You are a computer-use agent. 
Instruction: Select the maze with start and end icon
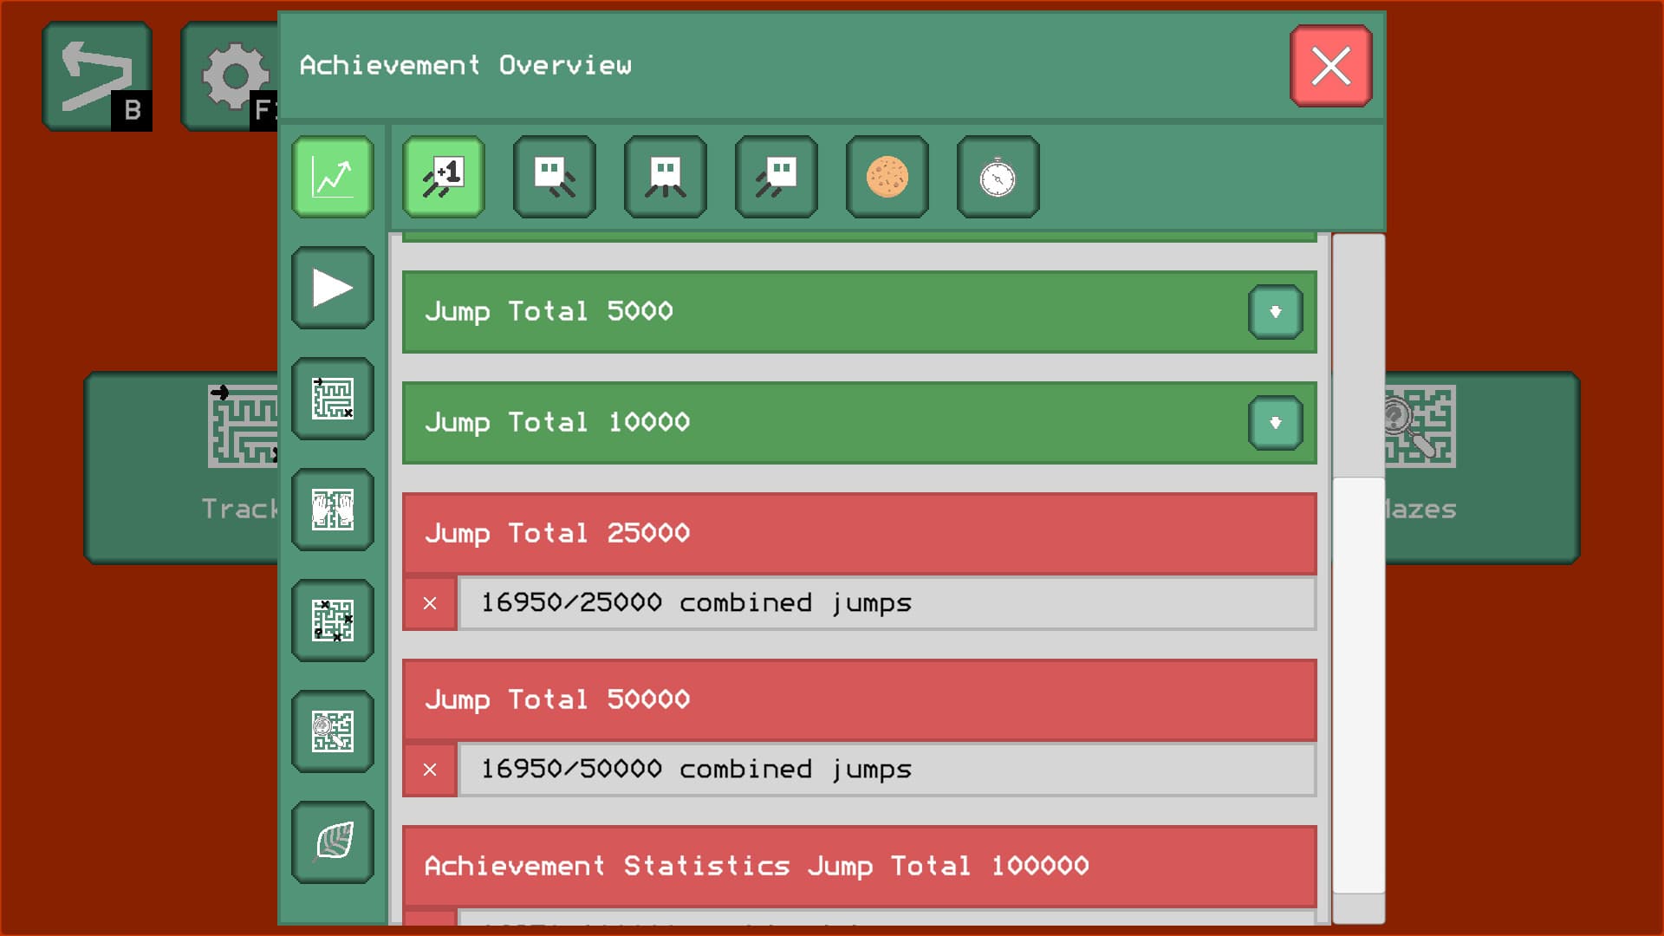[x=332, y=398]
